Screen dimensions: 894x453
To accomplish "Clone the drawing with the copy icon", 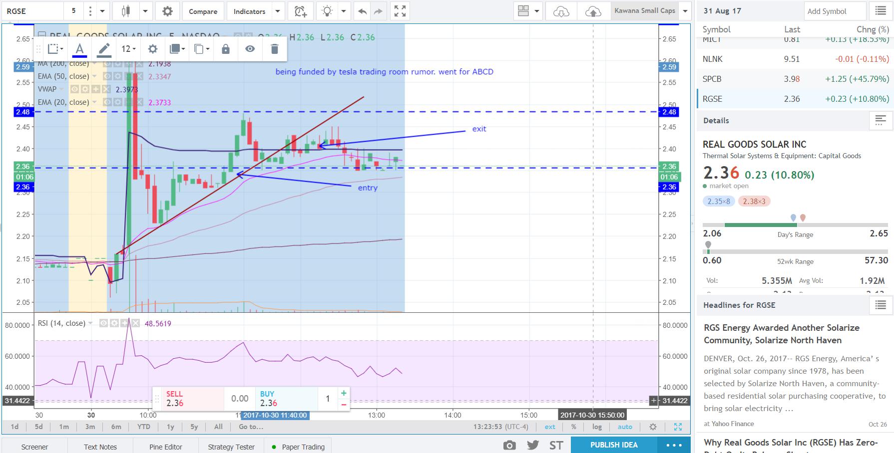I will [x=201, y=49].
